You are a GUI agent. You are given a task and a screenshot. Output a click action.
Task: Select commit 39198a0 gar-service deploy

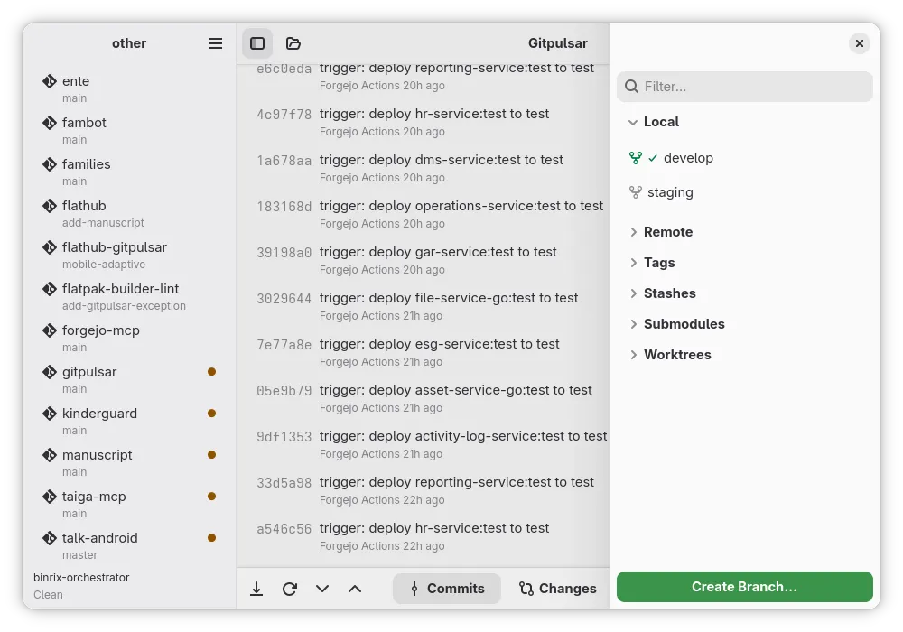tap(424, 260)
